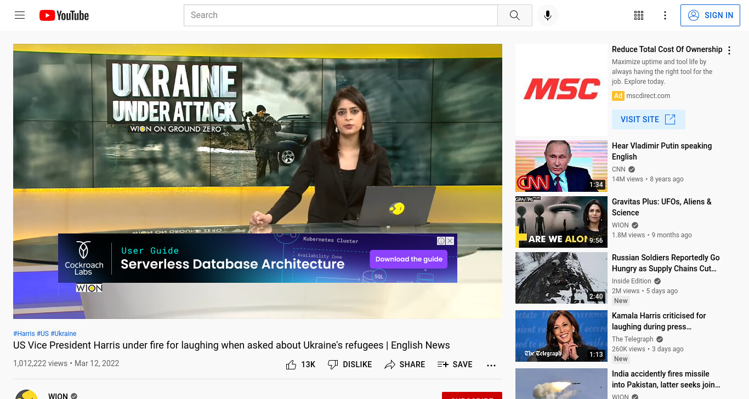749x399 pixels.
Task: Go to YouTube home via logo
Action: 64,15
